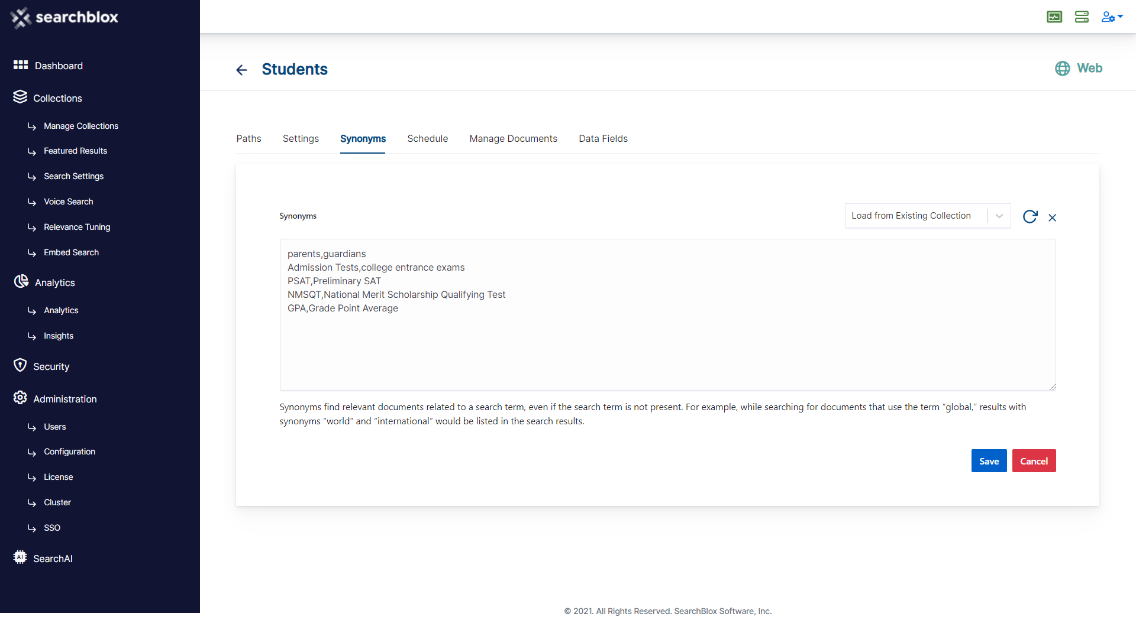Open SSO under Administration
Image resolution: width=1136 pixels, height=627 pixels.
tap(51, 528)
